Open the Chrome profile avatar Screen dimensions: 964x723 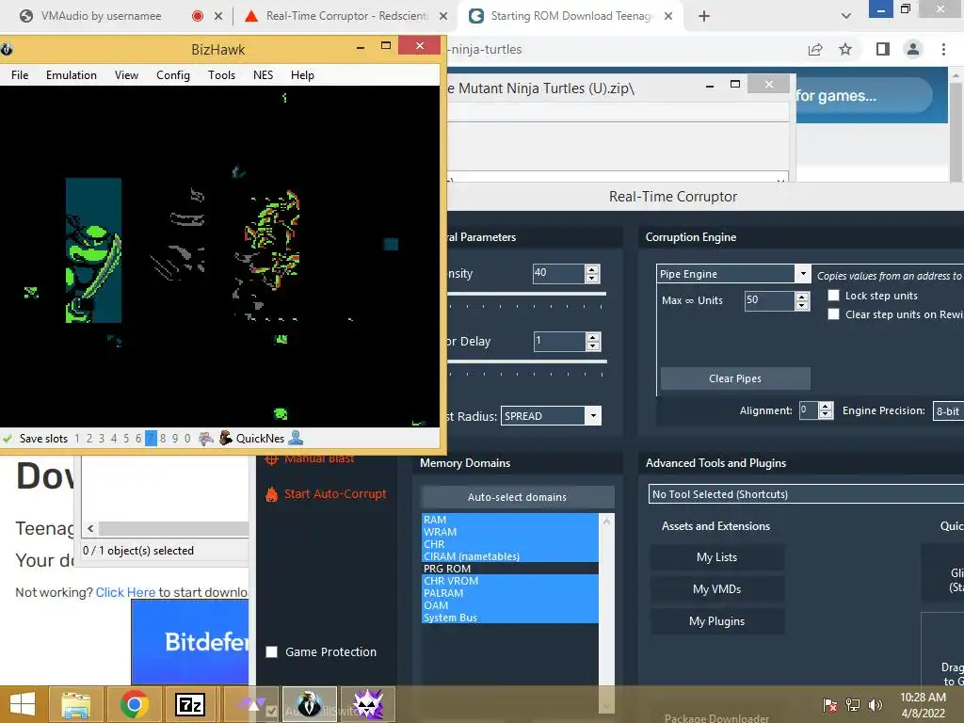pyautogui.click(x=913, y=49)
